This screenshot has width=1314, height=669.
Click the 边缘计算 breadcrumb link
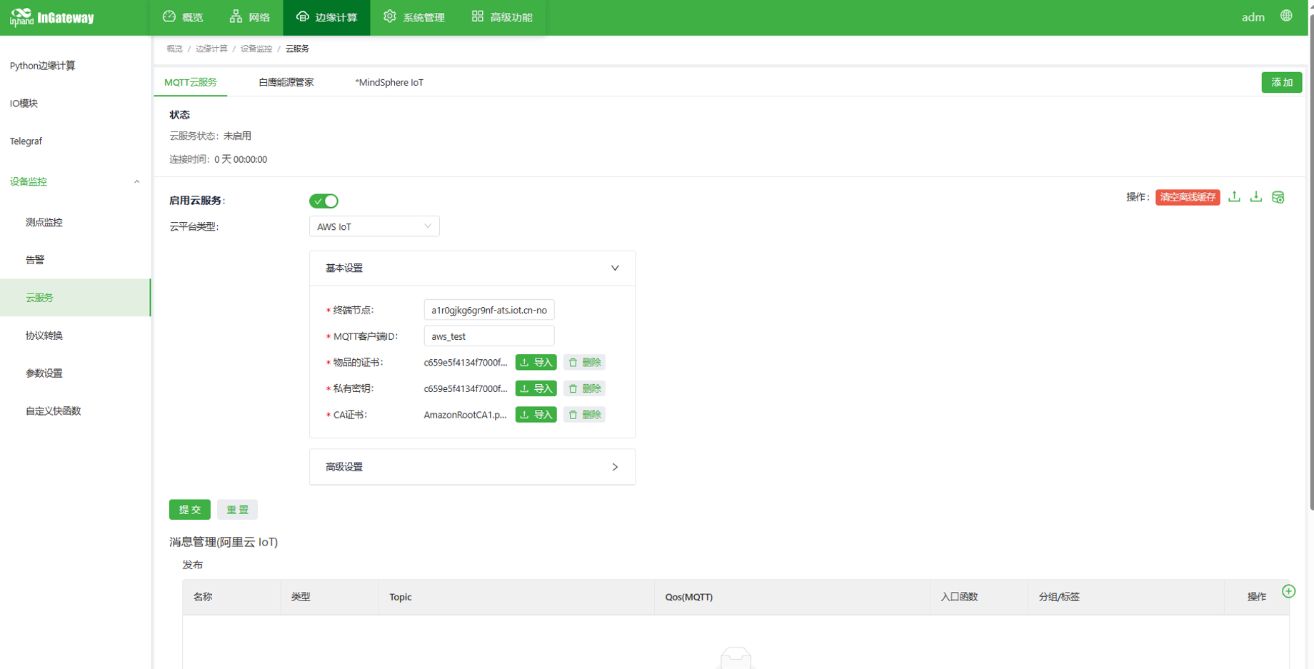[211, 49]
